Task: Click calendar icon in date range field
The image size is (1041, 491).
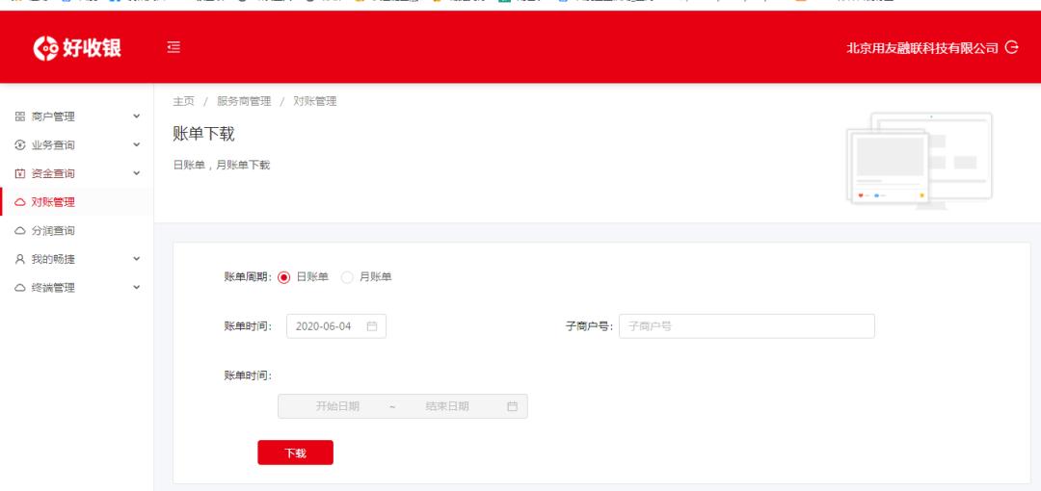Action: pyautogui.click(x=512, y=406)
